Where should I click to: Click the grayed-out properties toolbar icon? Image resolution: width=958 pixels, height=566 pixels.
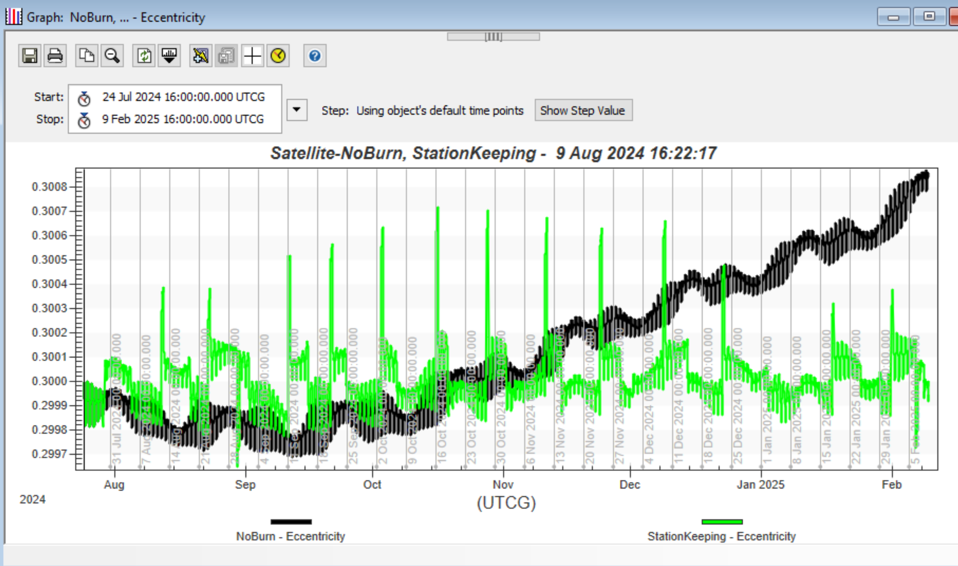227,56
